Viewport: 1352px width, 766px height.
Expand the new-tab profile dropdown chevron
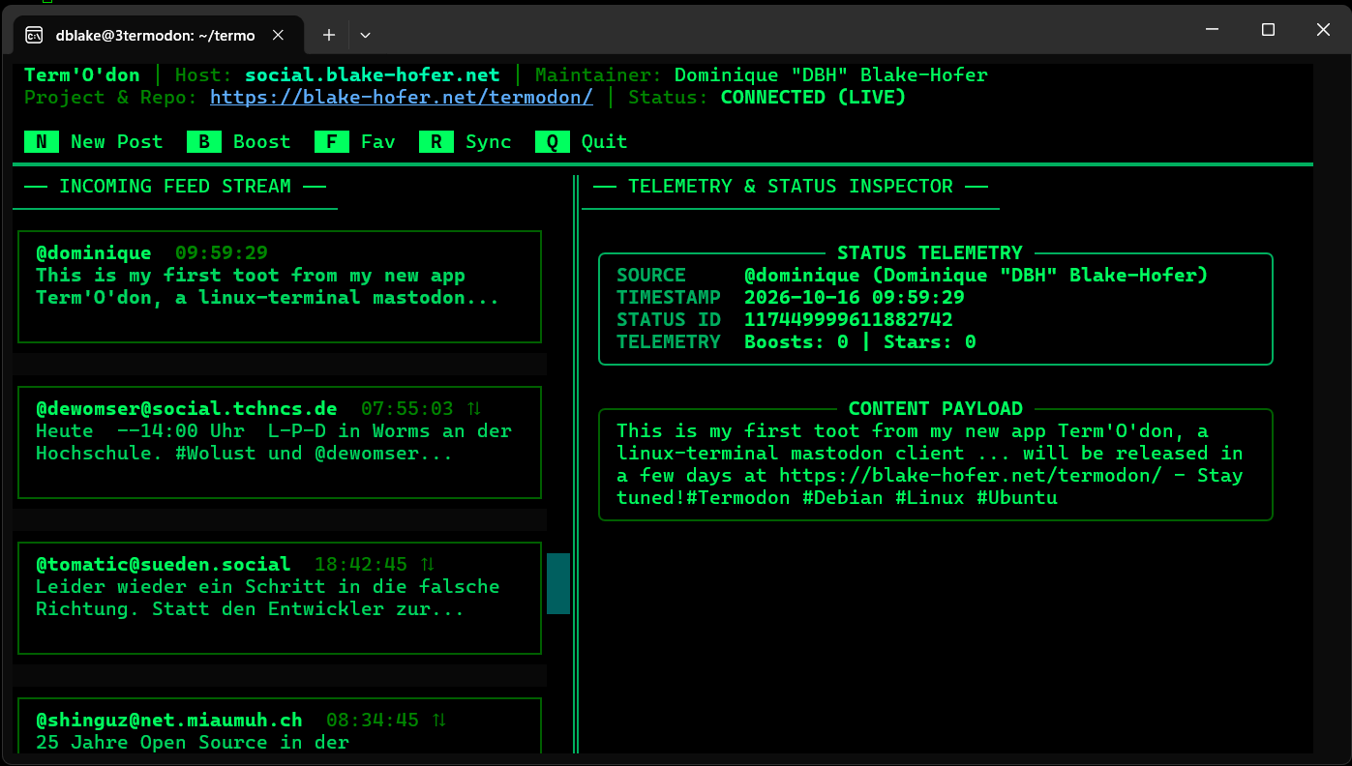[365, 35]
